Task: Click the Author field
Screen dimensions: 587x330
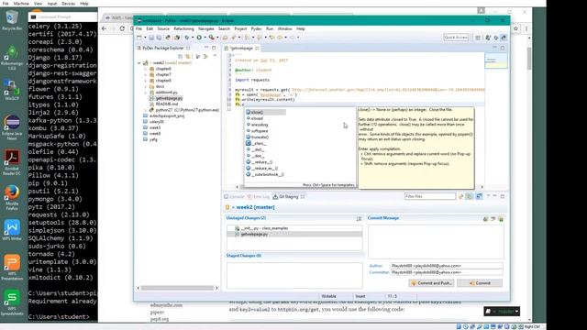Action: (447, 266)
